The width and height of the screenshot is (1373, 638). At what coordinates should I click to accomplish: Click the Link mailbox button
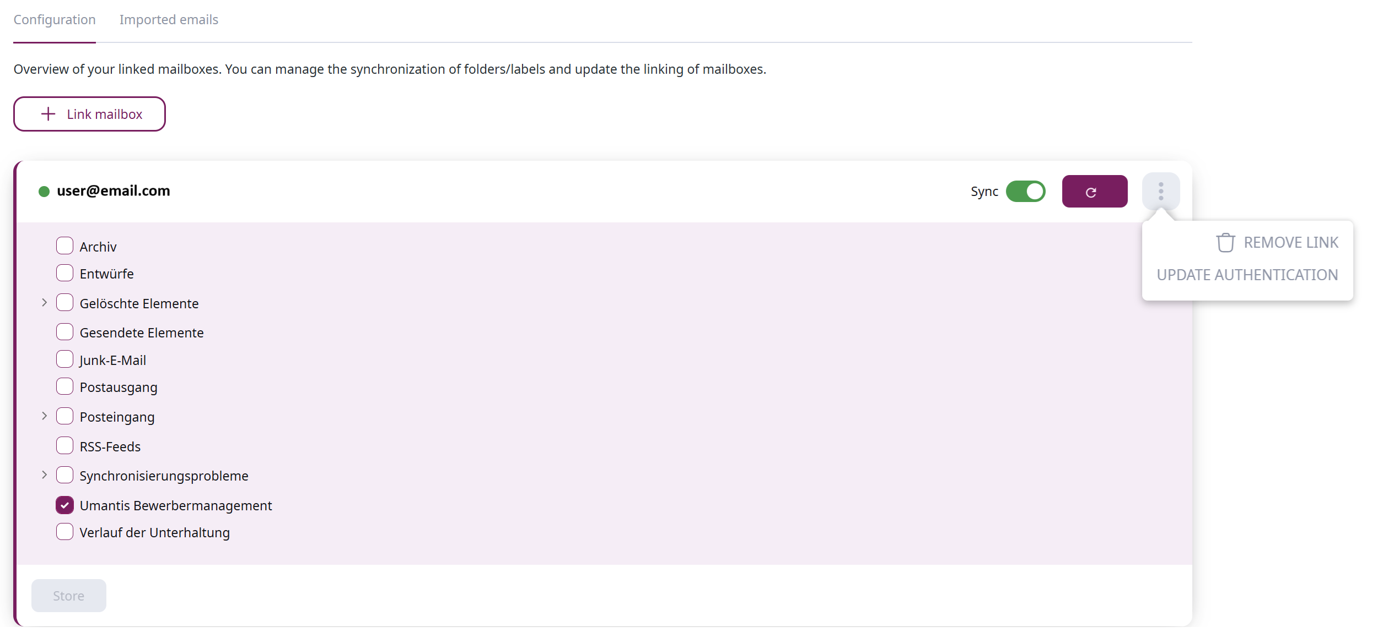[89, 114]
